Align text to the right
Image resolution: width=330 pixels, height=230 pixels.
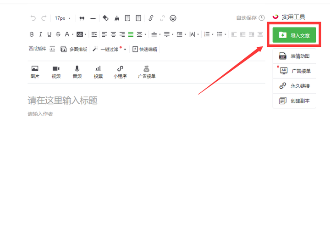(122, 34)
